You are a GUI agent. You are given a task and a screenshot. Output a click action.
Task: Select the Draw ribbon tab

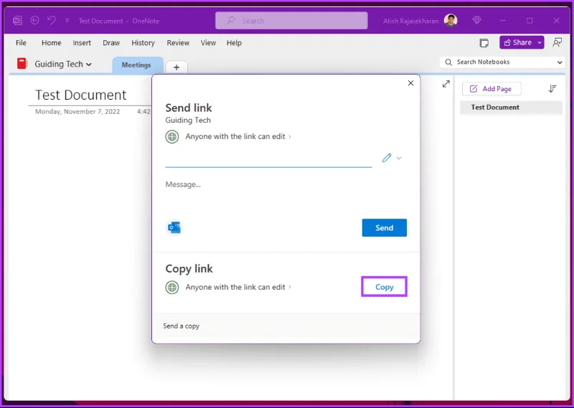click(x=111, y=43)
